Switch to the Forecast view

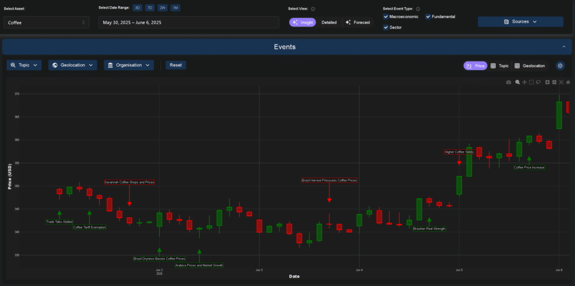(x=358, y=22)
